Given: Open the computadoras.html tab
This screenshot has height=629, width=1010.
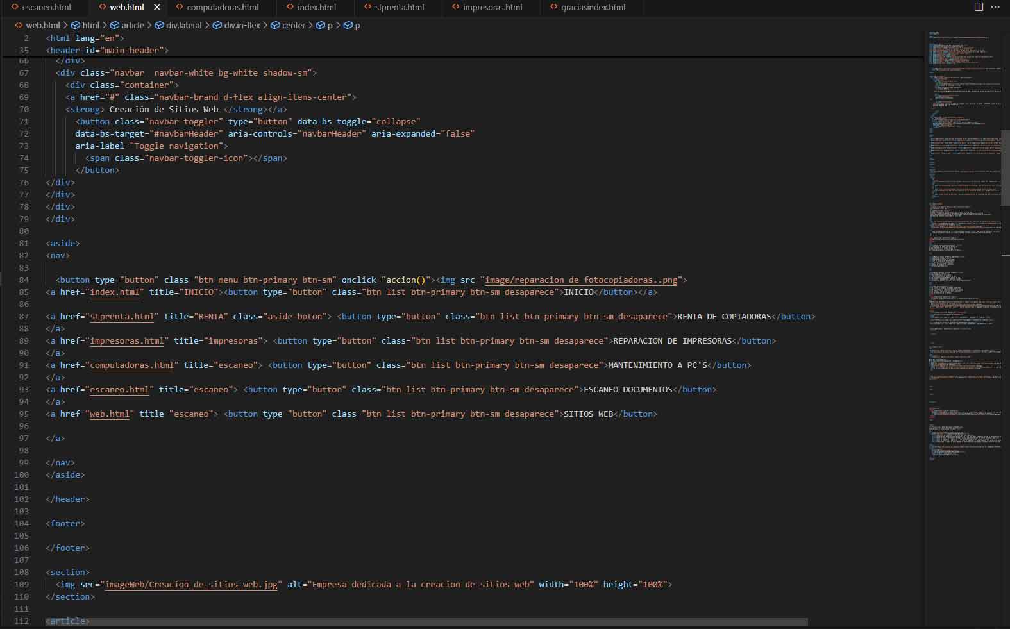Looking at the screenshot, I should [223, 8].
